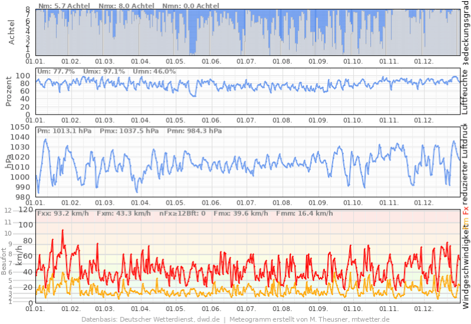Click the 01.07. date tick under wind chart

pos(246,308)
